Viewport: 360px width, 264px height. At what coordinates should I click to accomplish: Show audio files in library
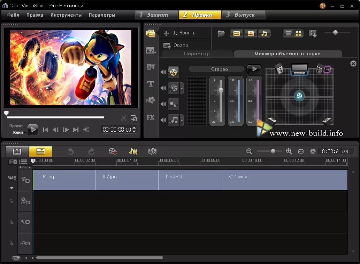[264, 34]
